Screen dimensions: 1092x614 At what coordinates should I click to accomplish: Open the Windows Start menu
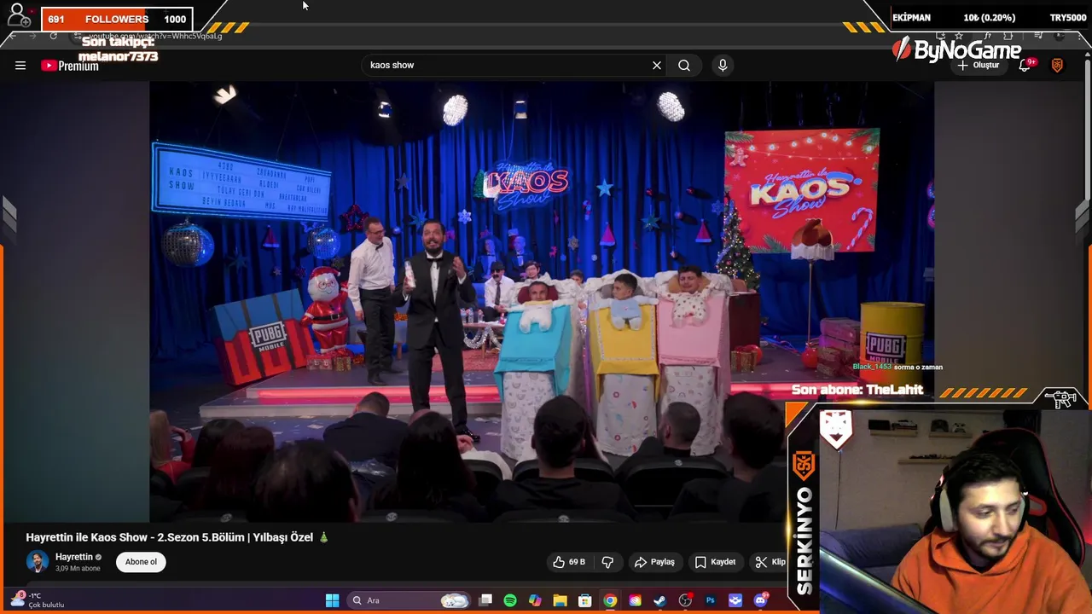tap(332, 600)
